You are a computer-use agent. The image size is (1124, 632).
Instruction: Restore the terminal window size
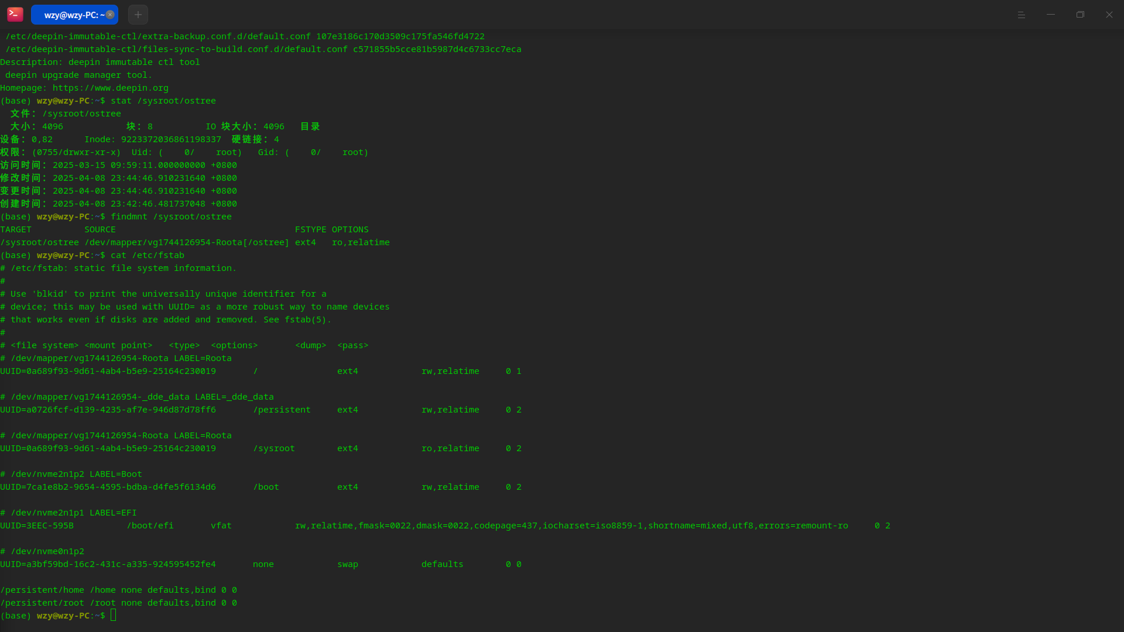coord(1080,15)
